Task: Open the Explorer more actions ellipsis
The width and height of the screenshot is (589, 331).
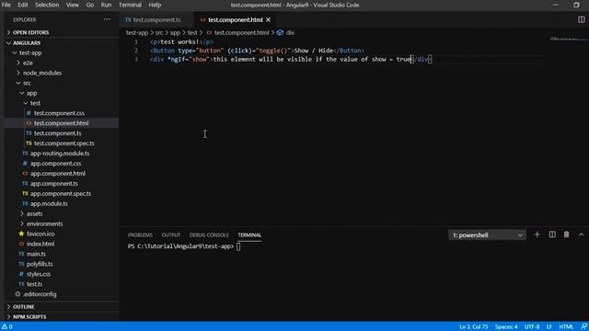Action: [x=107, y=19]
